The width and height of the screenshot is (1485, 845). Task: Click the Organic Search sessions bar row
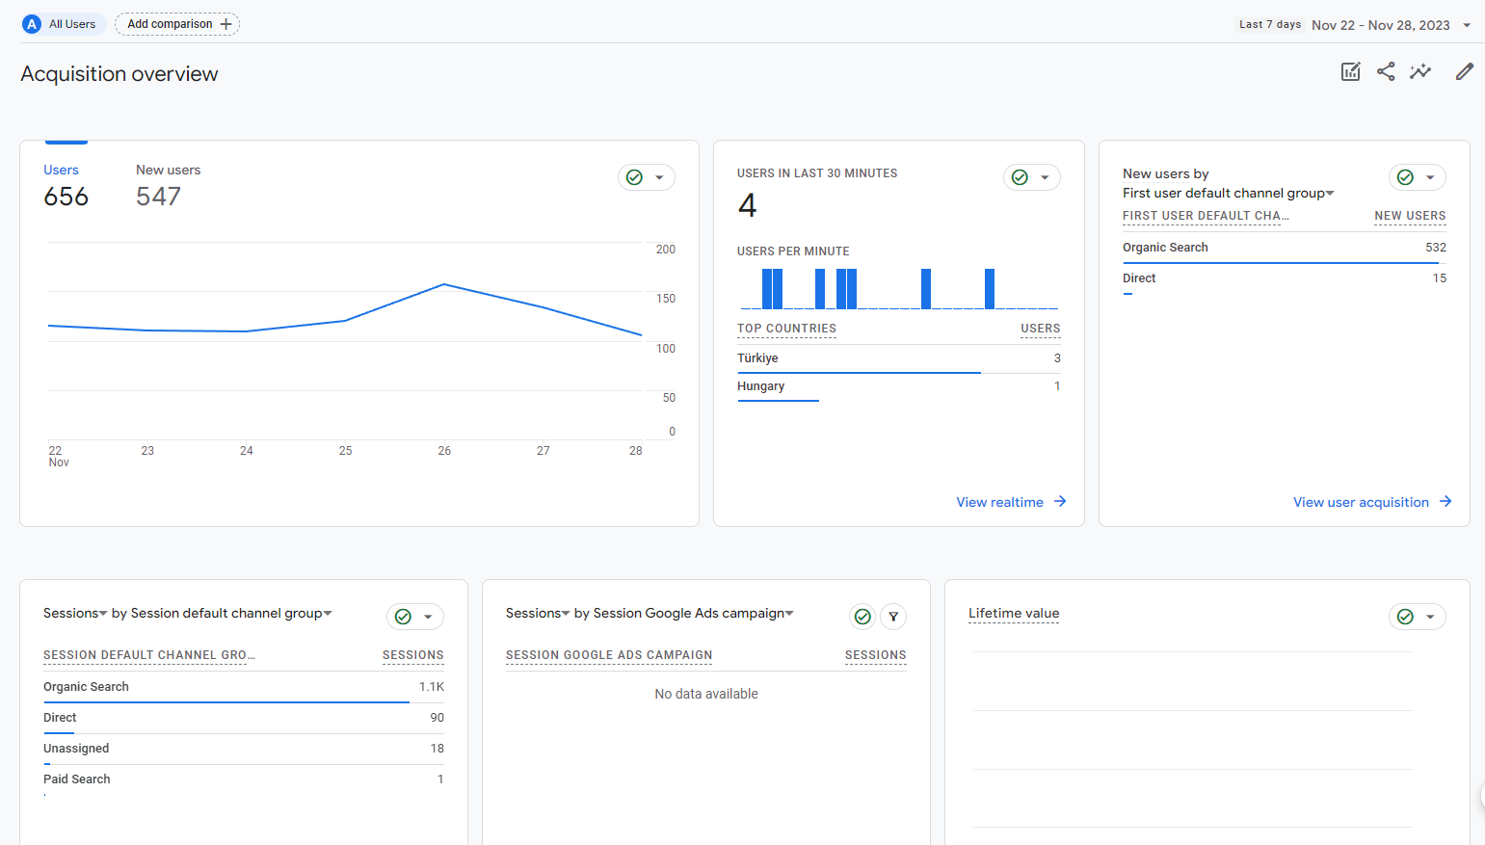244,687
